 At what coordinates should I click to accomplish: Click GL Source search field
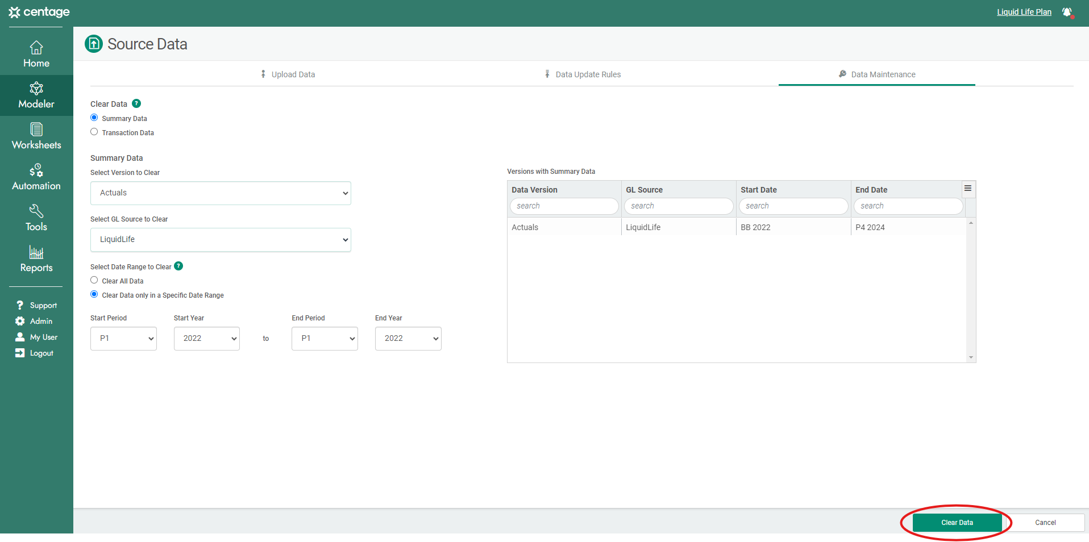click(x=679, y=206)
